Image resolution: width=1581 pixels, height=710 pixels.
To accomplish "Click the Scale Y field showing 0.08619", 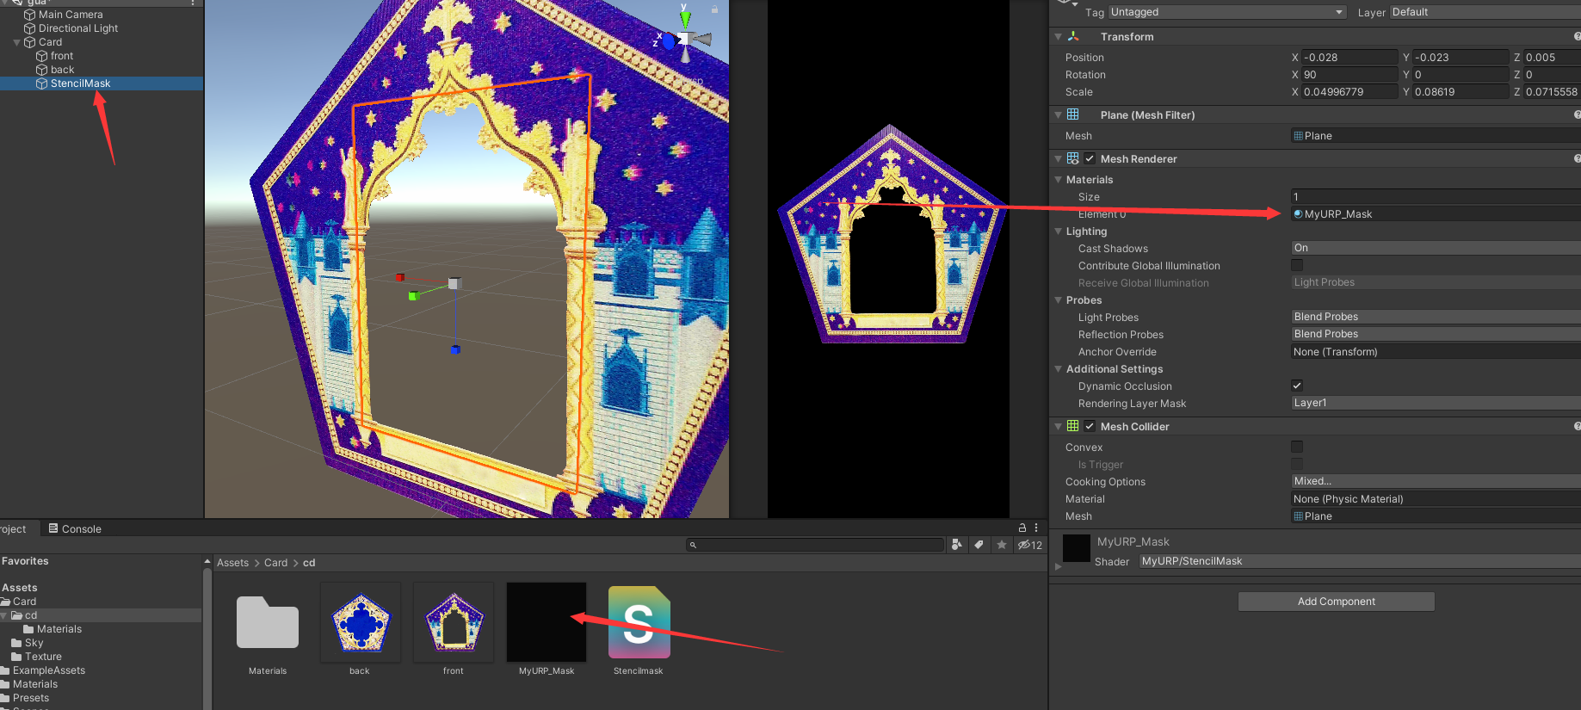I will click(1461, 92).
